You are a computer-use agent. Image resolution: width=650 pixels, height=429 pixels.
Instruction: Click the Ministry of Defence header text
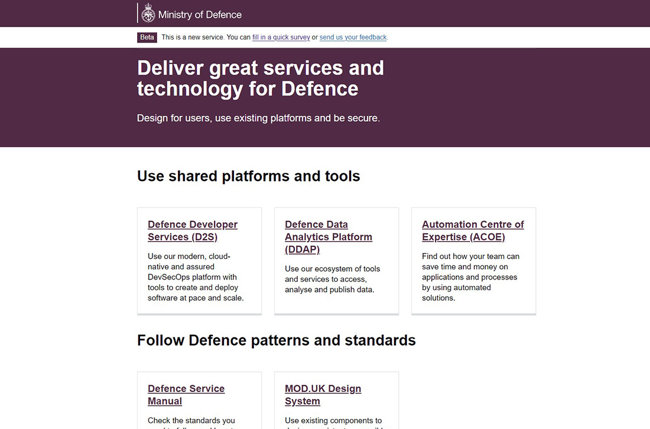tap(200, 15)
